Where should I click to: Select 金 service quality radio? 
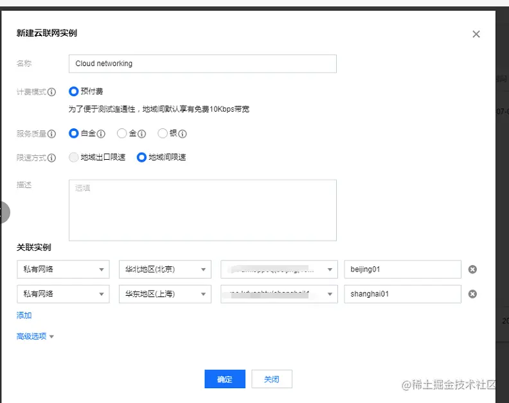pos(121,133)
